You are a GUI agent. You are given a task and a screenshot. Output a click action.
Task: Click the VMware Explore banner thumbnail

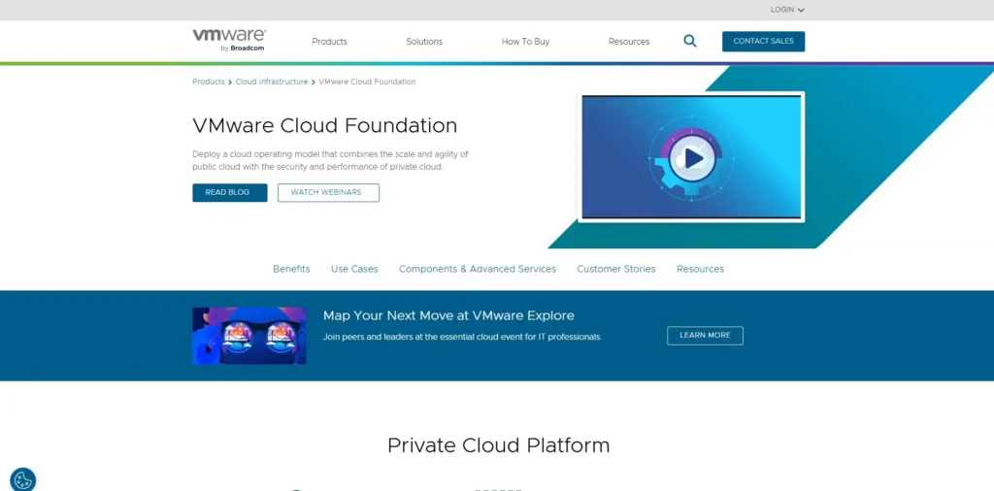pos(249,336)
